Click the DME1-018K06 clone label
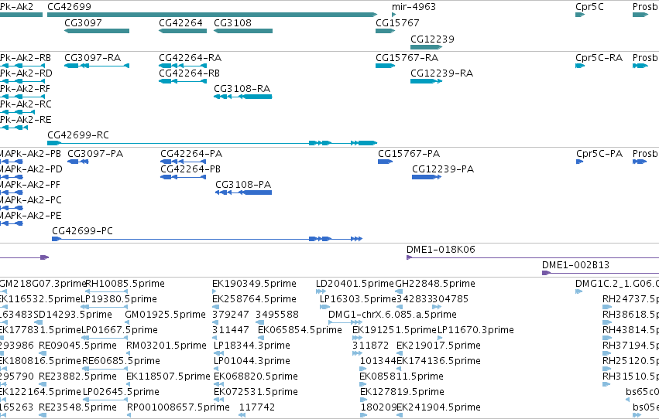This screenshot has width=659, height=419. [x=441, y=250]
